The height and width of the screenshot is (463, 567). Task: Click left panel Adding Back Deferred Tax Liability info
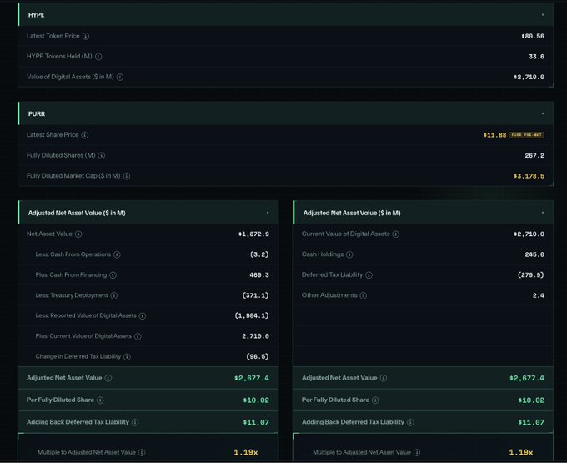pos(135,422)
